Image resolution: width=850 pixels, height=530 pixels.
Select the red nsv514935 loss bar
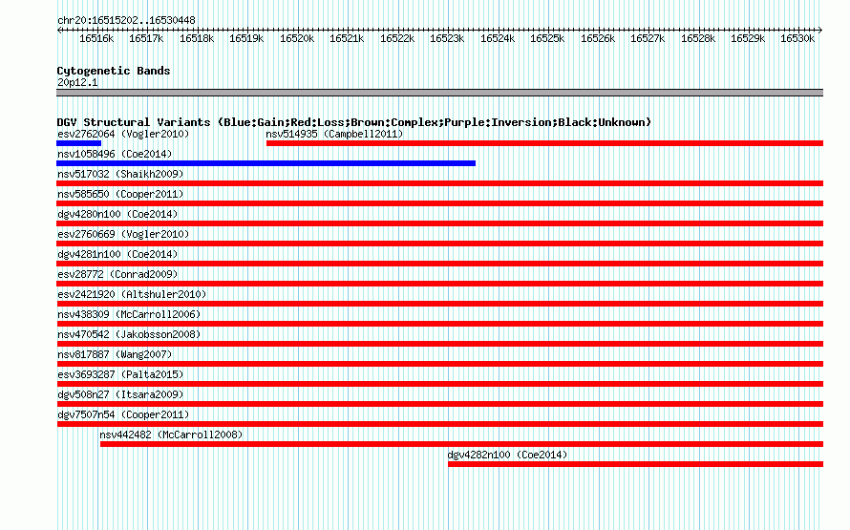pos(544,143)
